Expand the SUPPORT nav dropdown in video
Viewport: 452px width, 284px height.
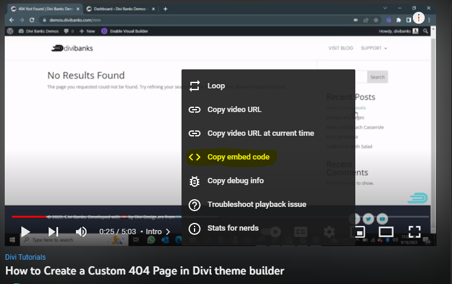(x=374, y=48)
